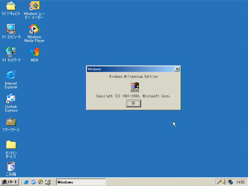Click the "Windows Millennium Edition" text

(133, 77)
